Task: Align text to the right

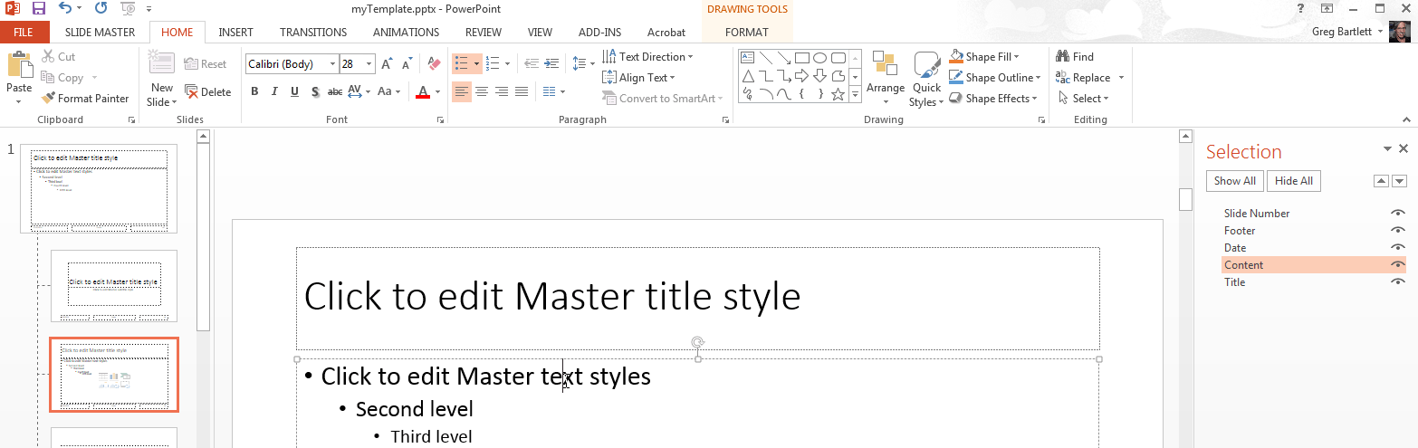Action: click(502, 91)
